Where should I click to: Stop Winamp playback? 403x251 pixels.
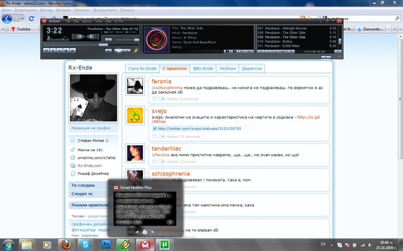[66, 51]
